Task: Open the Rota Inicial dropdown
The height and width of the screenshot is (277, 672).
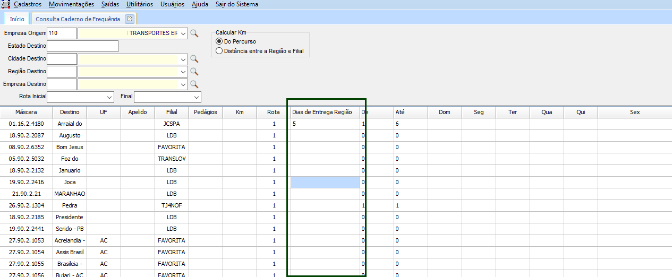Action: pyautogui.click(x=109, y=97)
